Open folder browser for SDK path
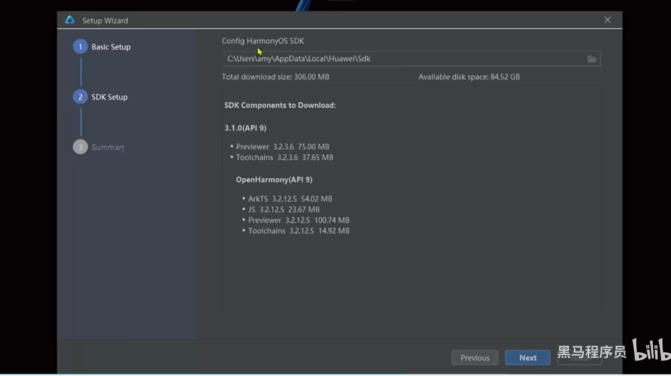 coord(592,59)
